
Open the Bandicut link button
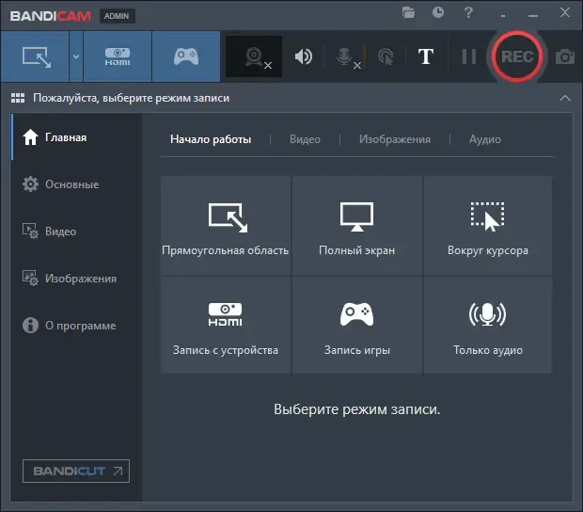(x=76, y=472)
